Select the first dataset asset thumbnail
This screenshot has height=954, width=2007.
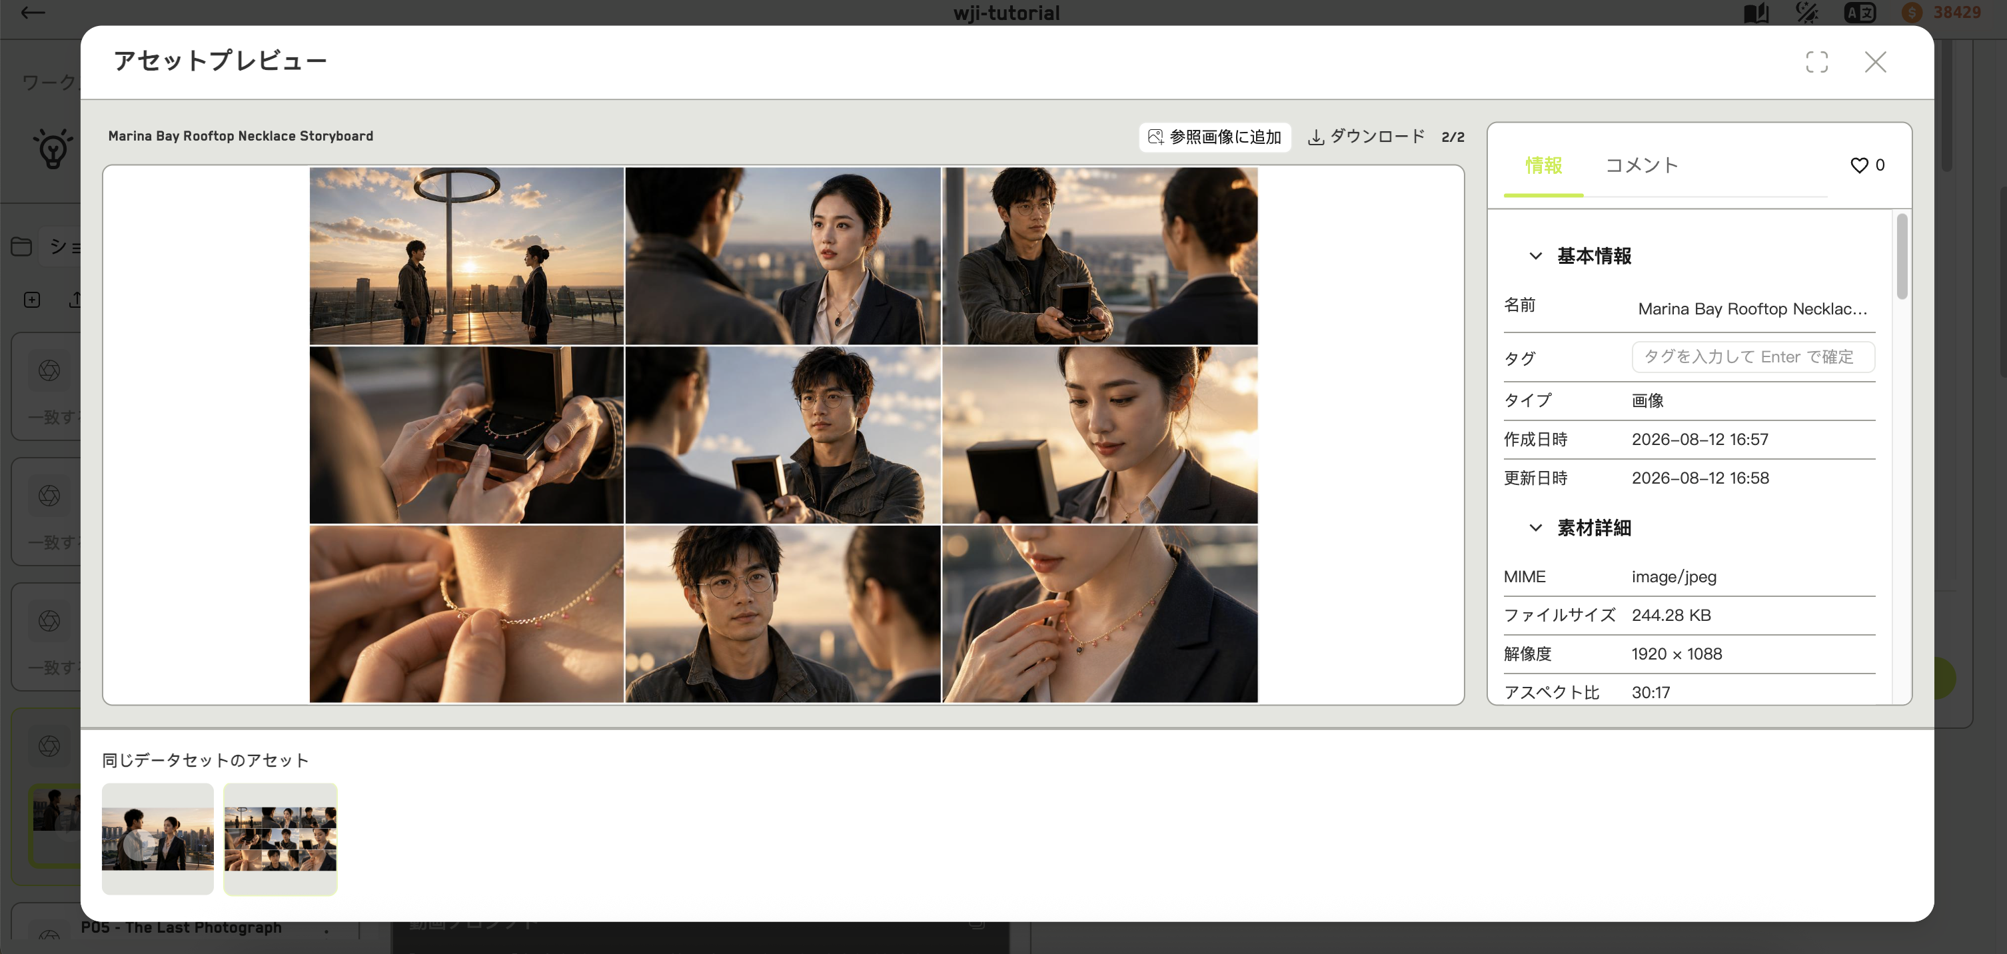tap(157, 839)
